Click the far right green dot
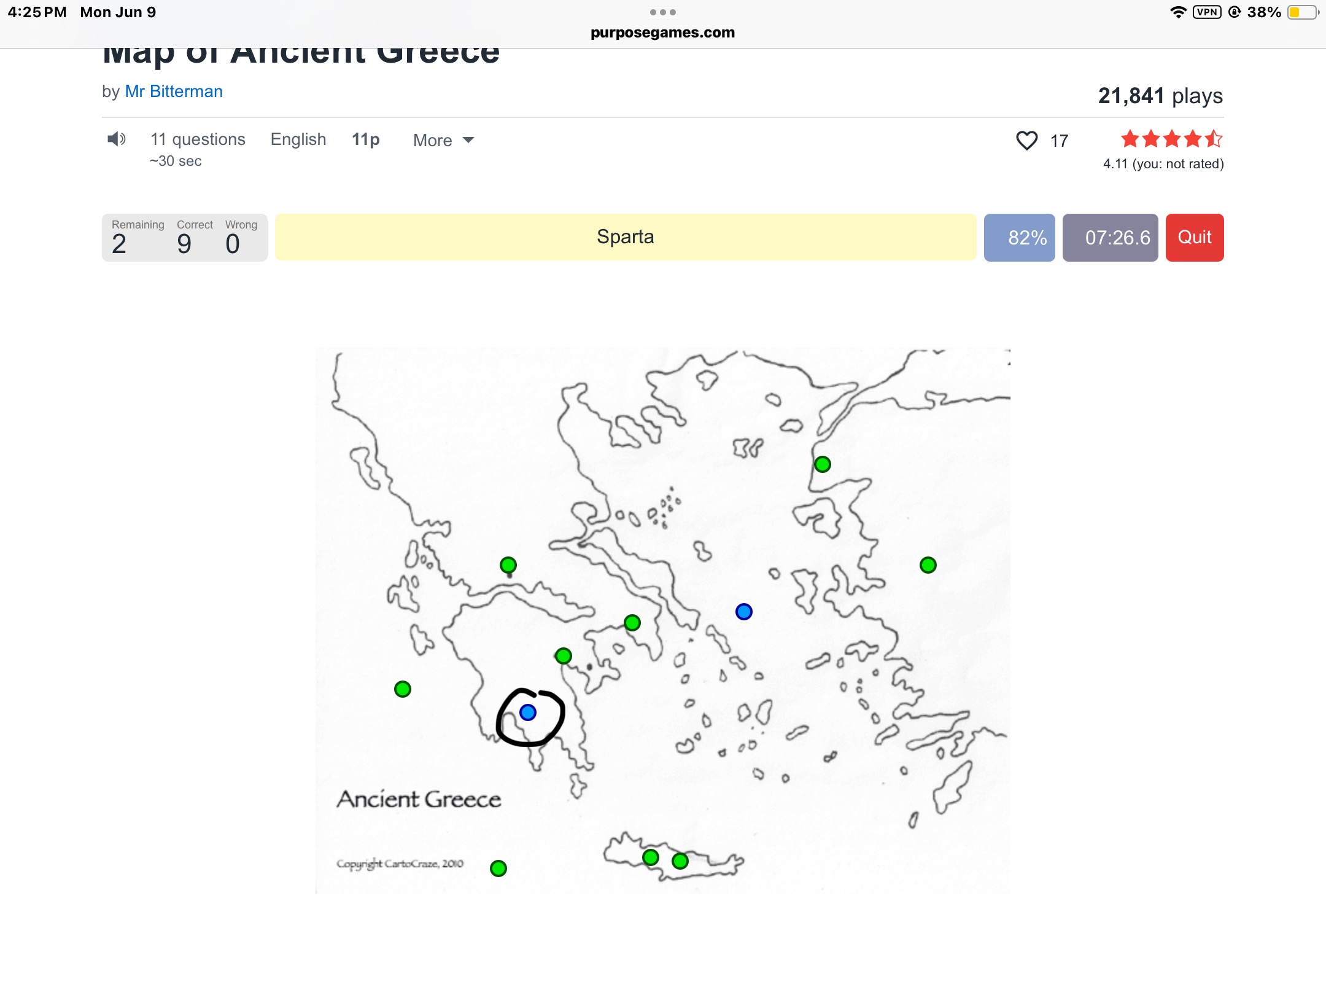The image size is (1326, 995). [x=928, y=565]
